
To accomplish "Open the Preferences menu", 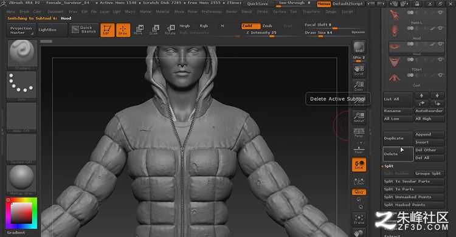I will [x=212, y=12].
